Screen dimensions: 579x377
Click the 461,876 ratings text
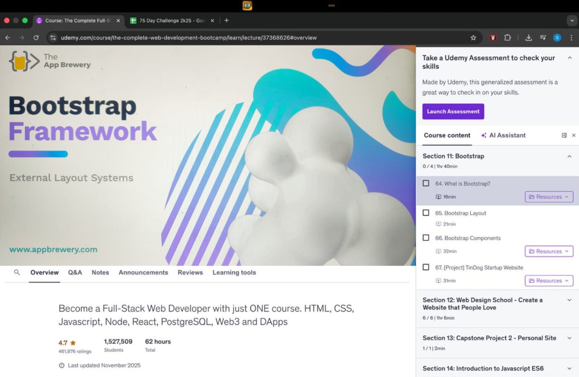coord(74,351)
